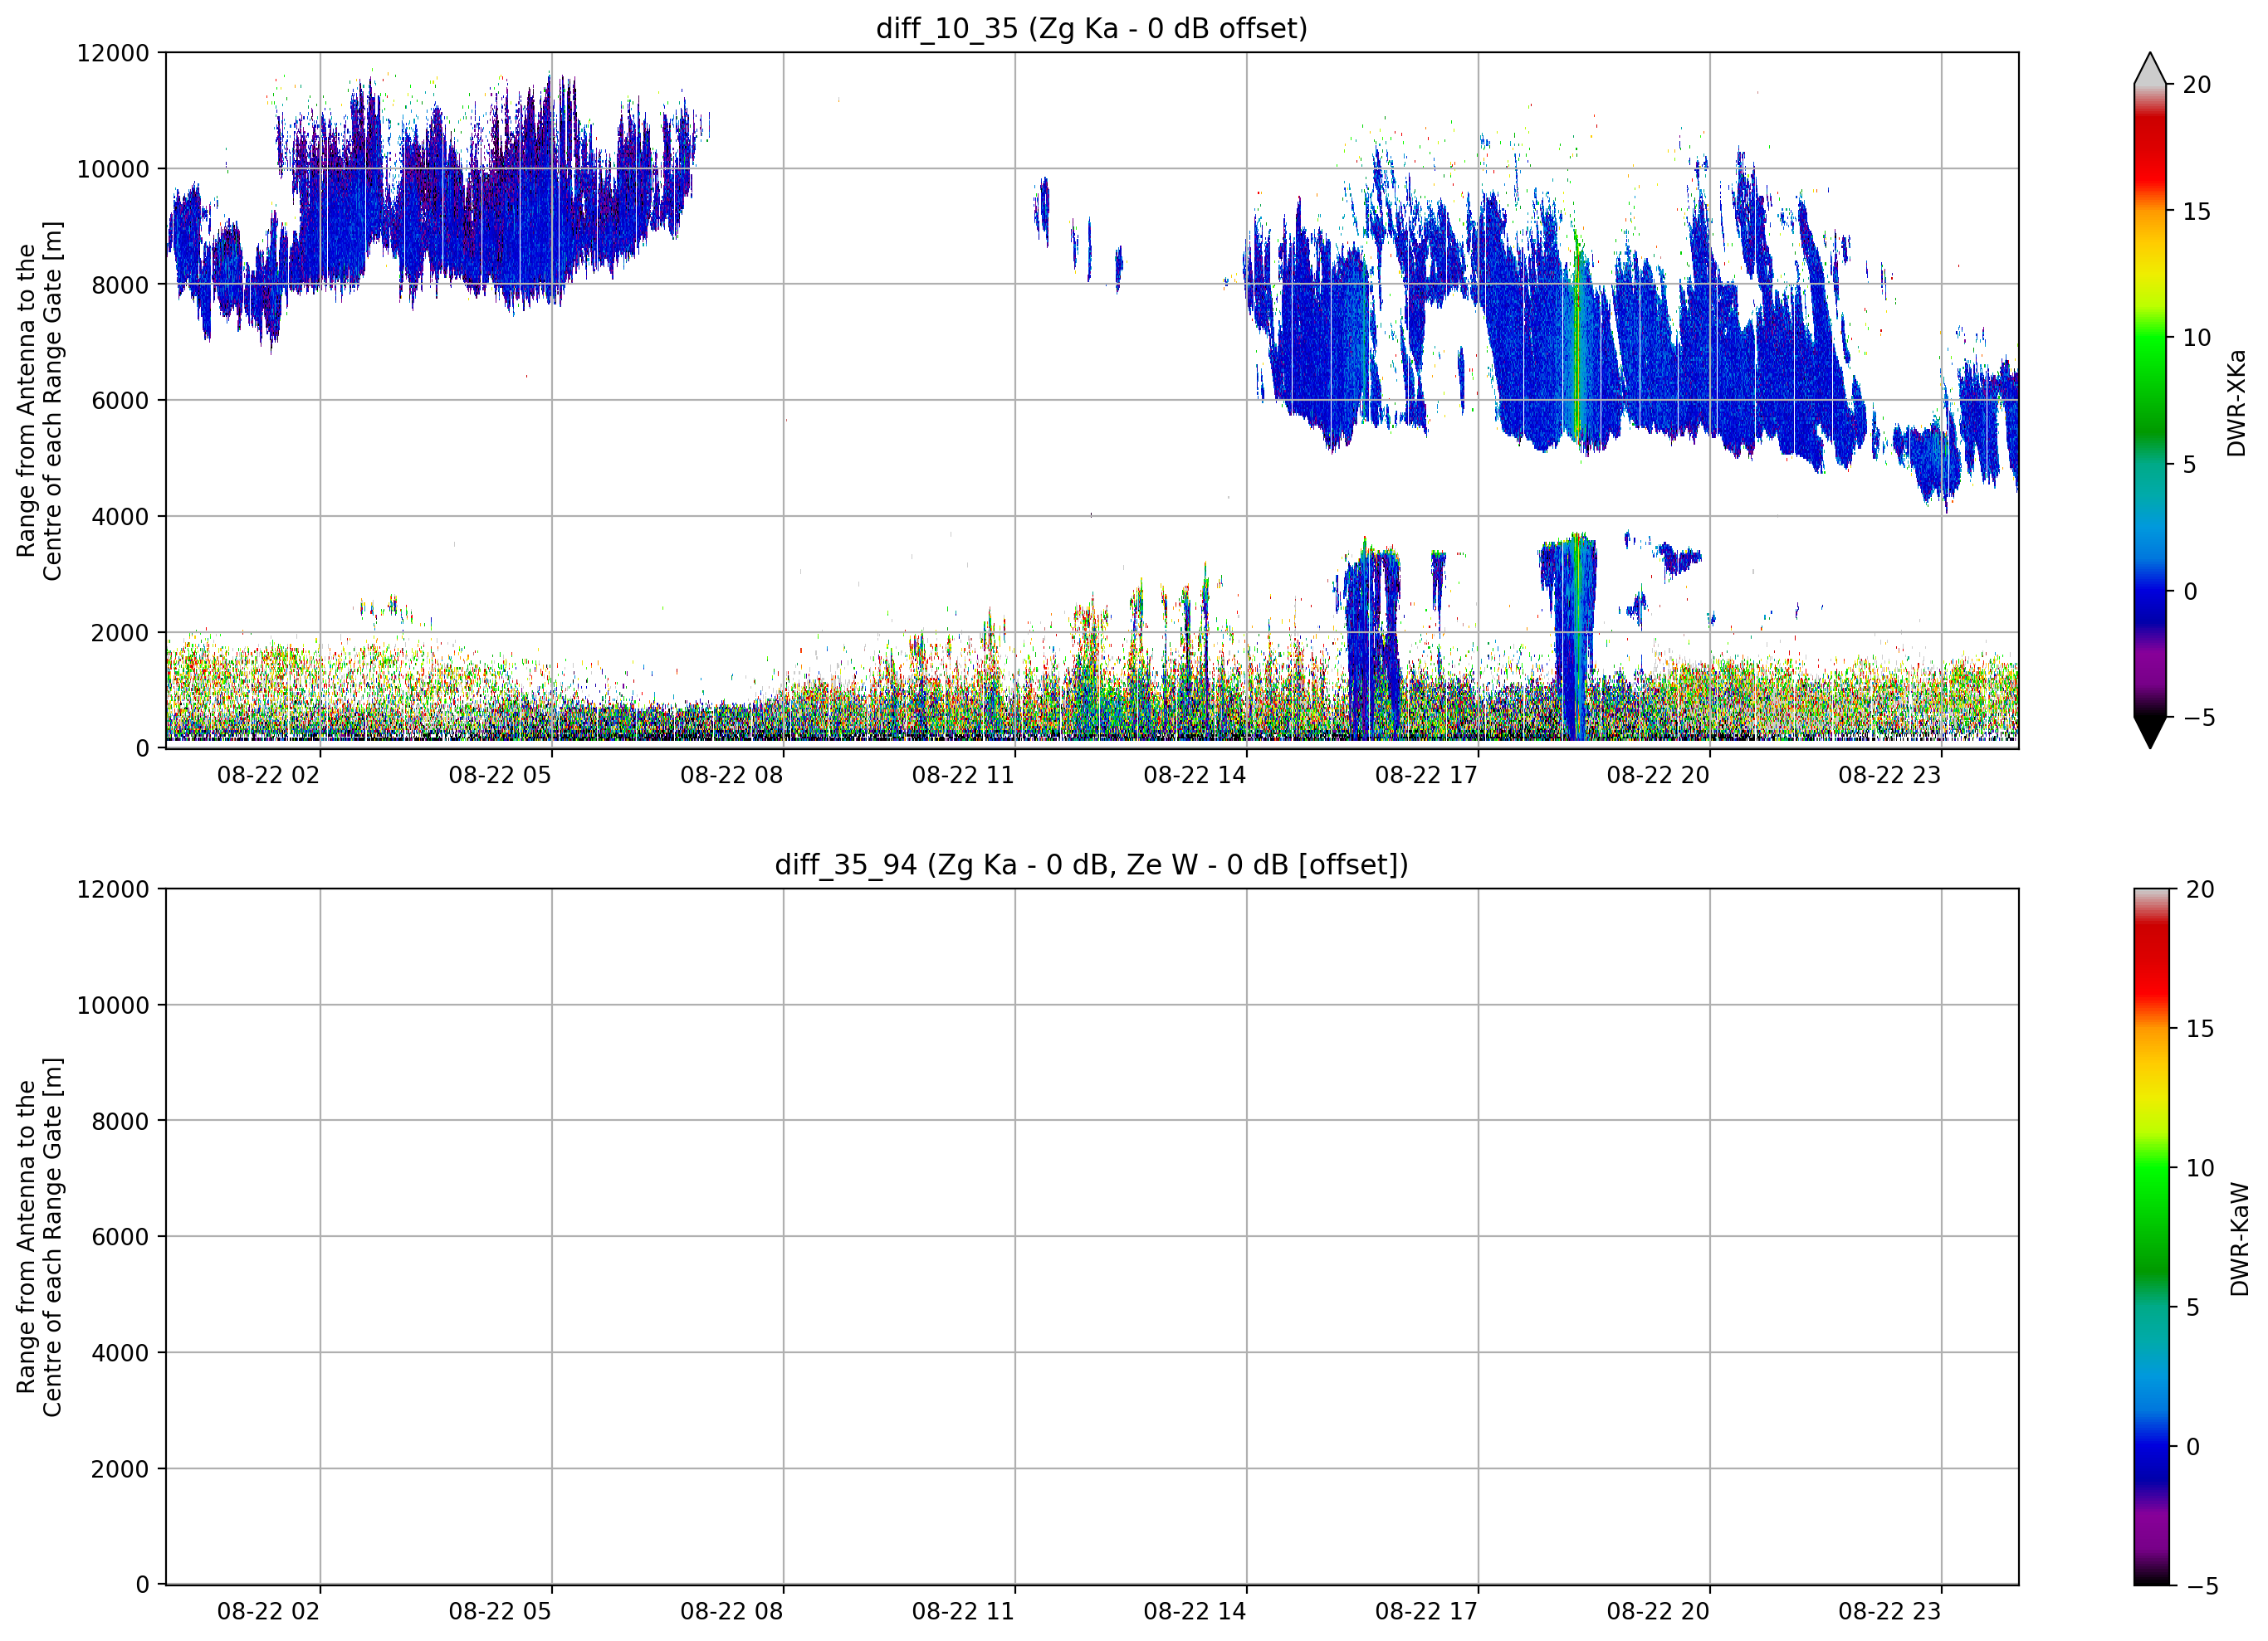Click the "08-22 20" x-tick under the top plot
The width and height of the screenshot is (2268, 1641).
click(1658, 776)
